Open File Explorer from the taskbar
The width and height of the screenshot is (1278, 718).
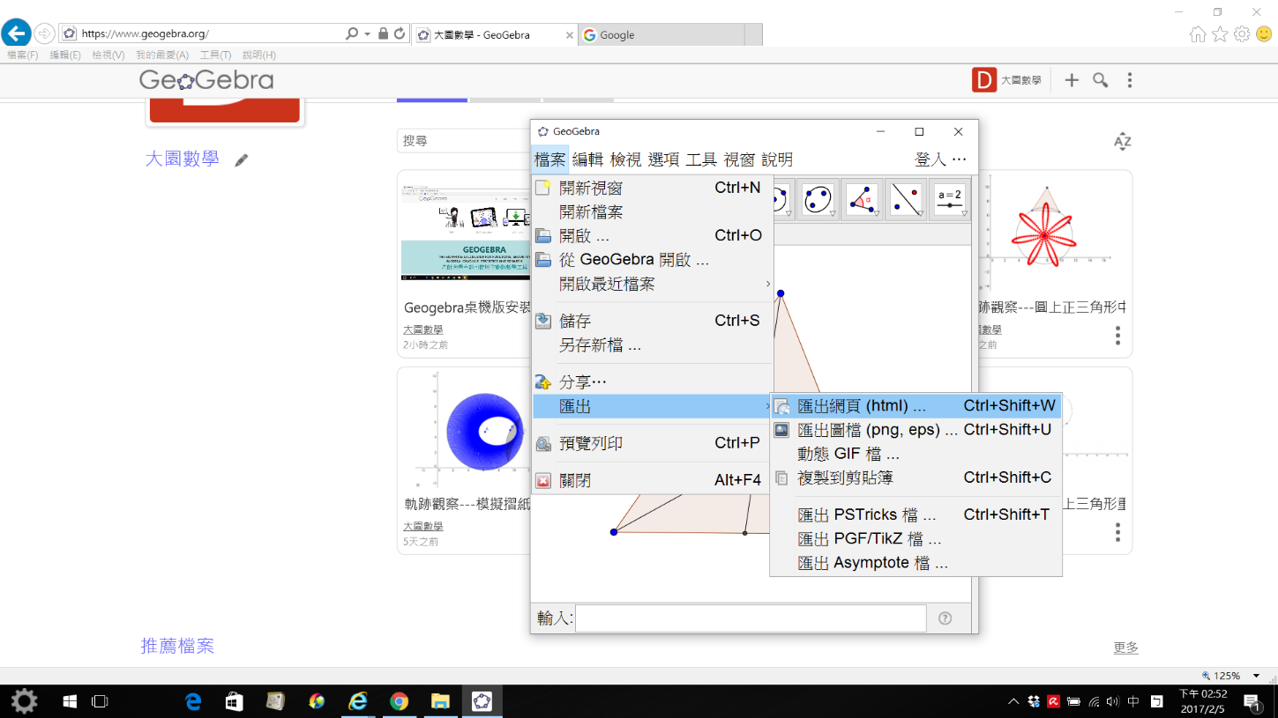440,701
